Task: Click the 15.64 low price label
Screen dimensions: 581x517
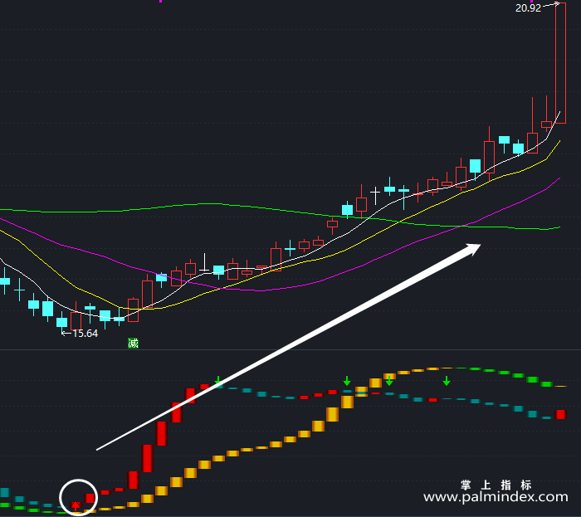Action: pyautogui.click(x=85, y=334)
